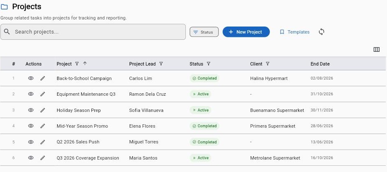The width and height of the screenshot is (387, 172).
Task: Click Completed badge for Back-to-School Campaign
Action: point(204,78)
